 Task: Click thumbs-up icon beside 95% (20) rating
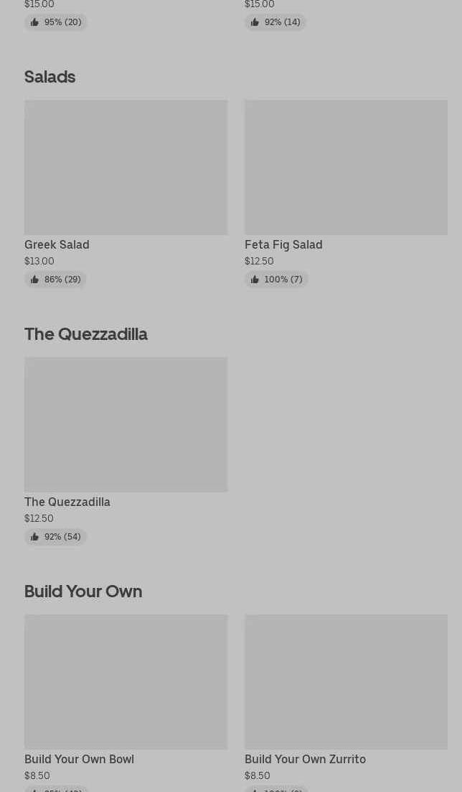pyautogui.click(x=34, y=22)
